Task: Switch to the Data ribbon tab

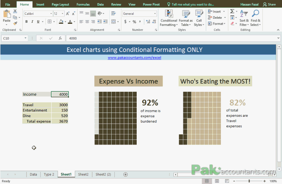Action: (100, 4)
